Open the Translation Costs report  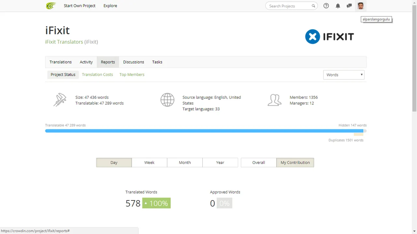pyautogui.click(x=97, y=74)
